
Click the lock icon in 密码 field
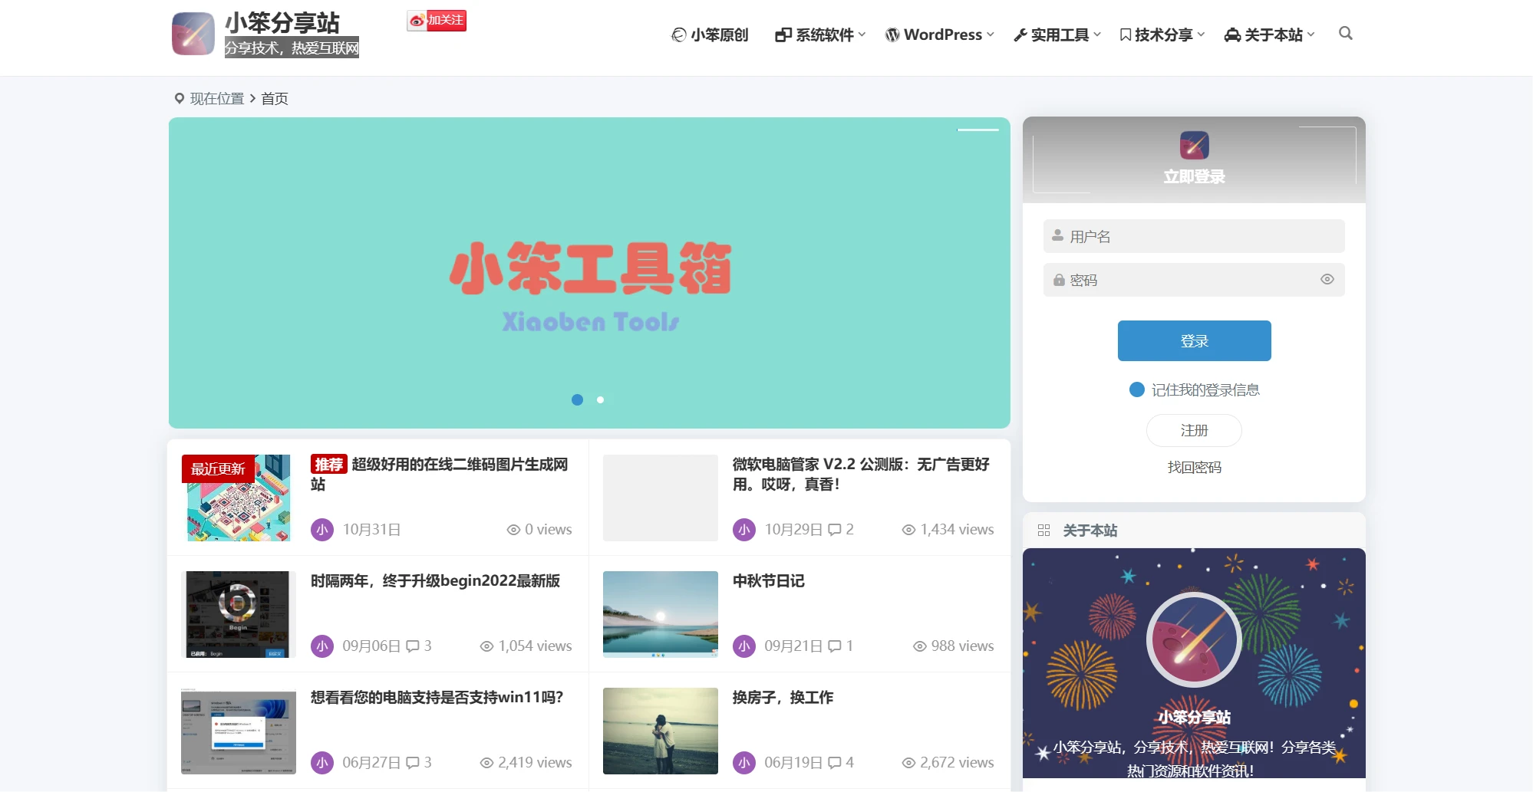tap(1059, 280)
